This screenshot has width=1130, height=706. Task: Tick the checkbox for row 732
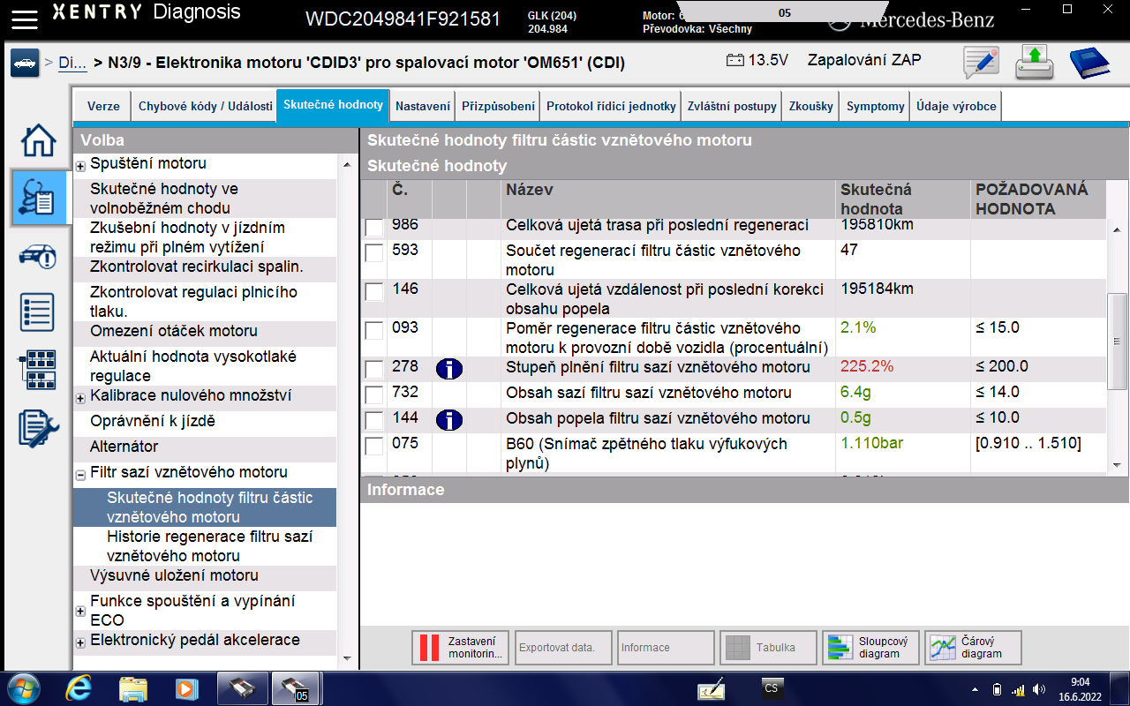click(374, 394)
